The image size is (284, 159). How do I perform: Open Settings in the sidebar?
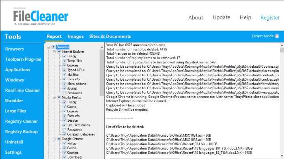[13, 152]
